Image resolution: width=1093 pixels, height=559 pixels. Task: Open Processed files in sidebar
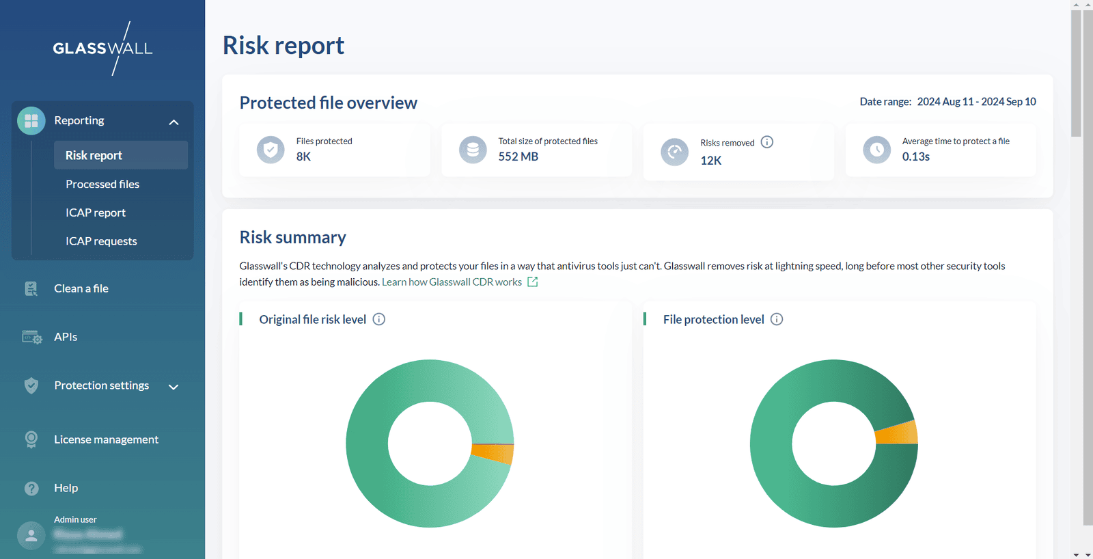coord(102,184)
